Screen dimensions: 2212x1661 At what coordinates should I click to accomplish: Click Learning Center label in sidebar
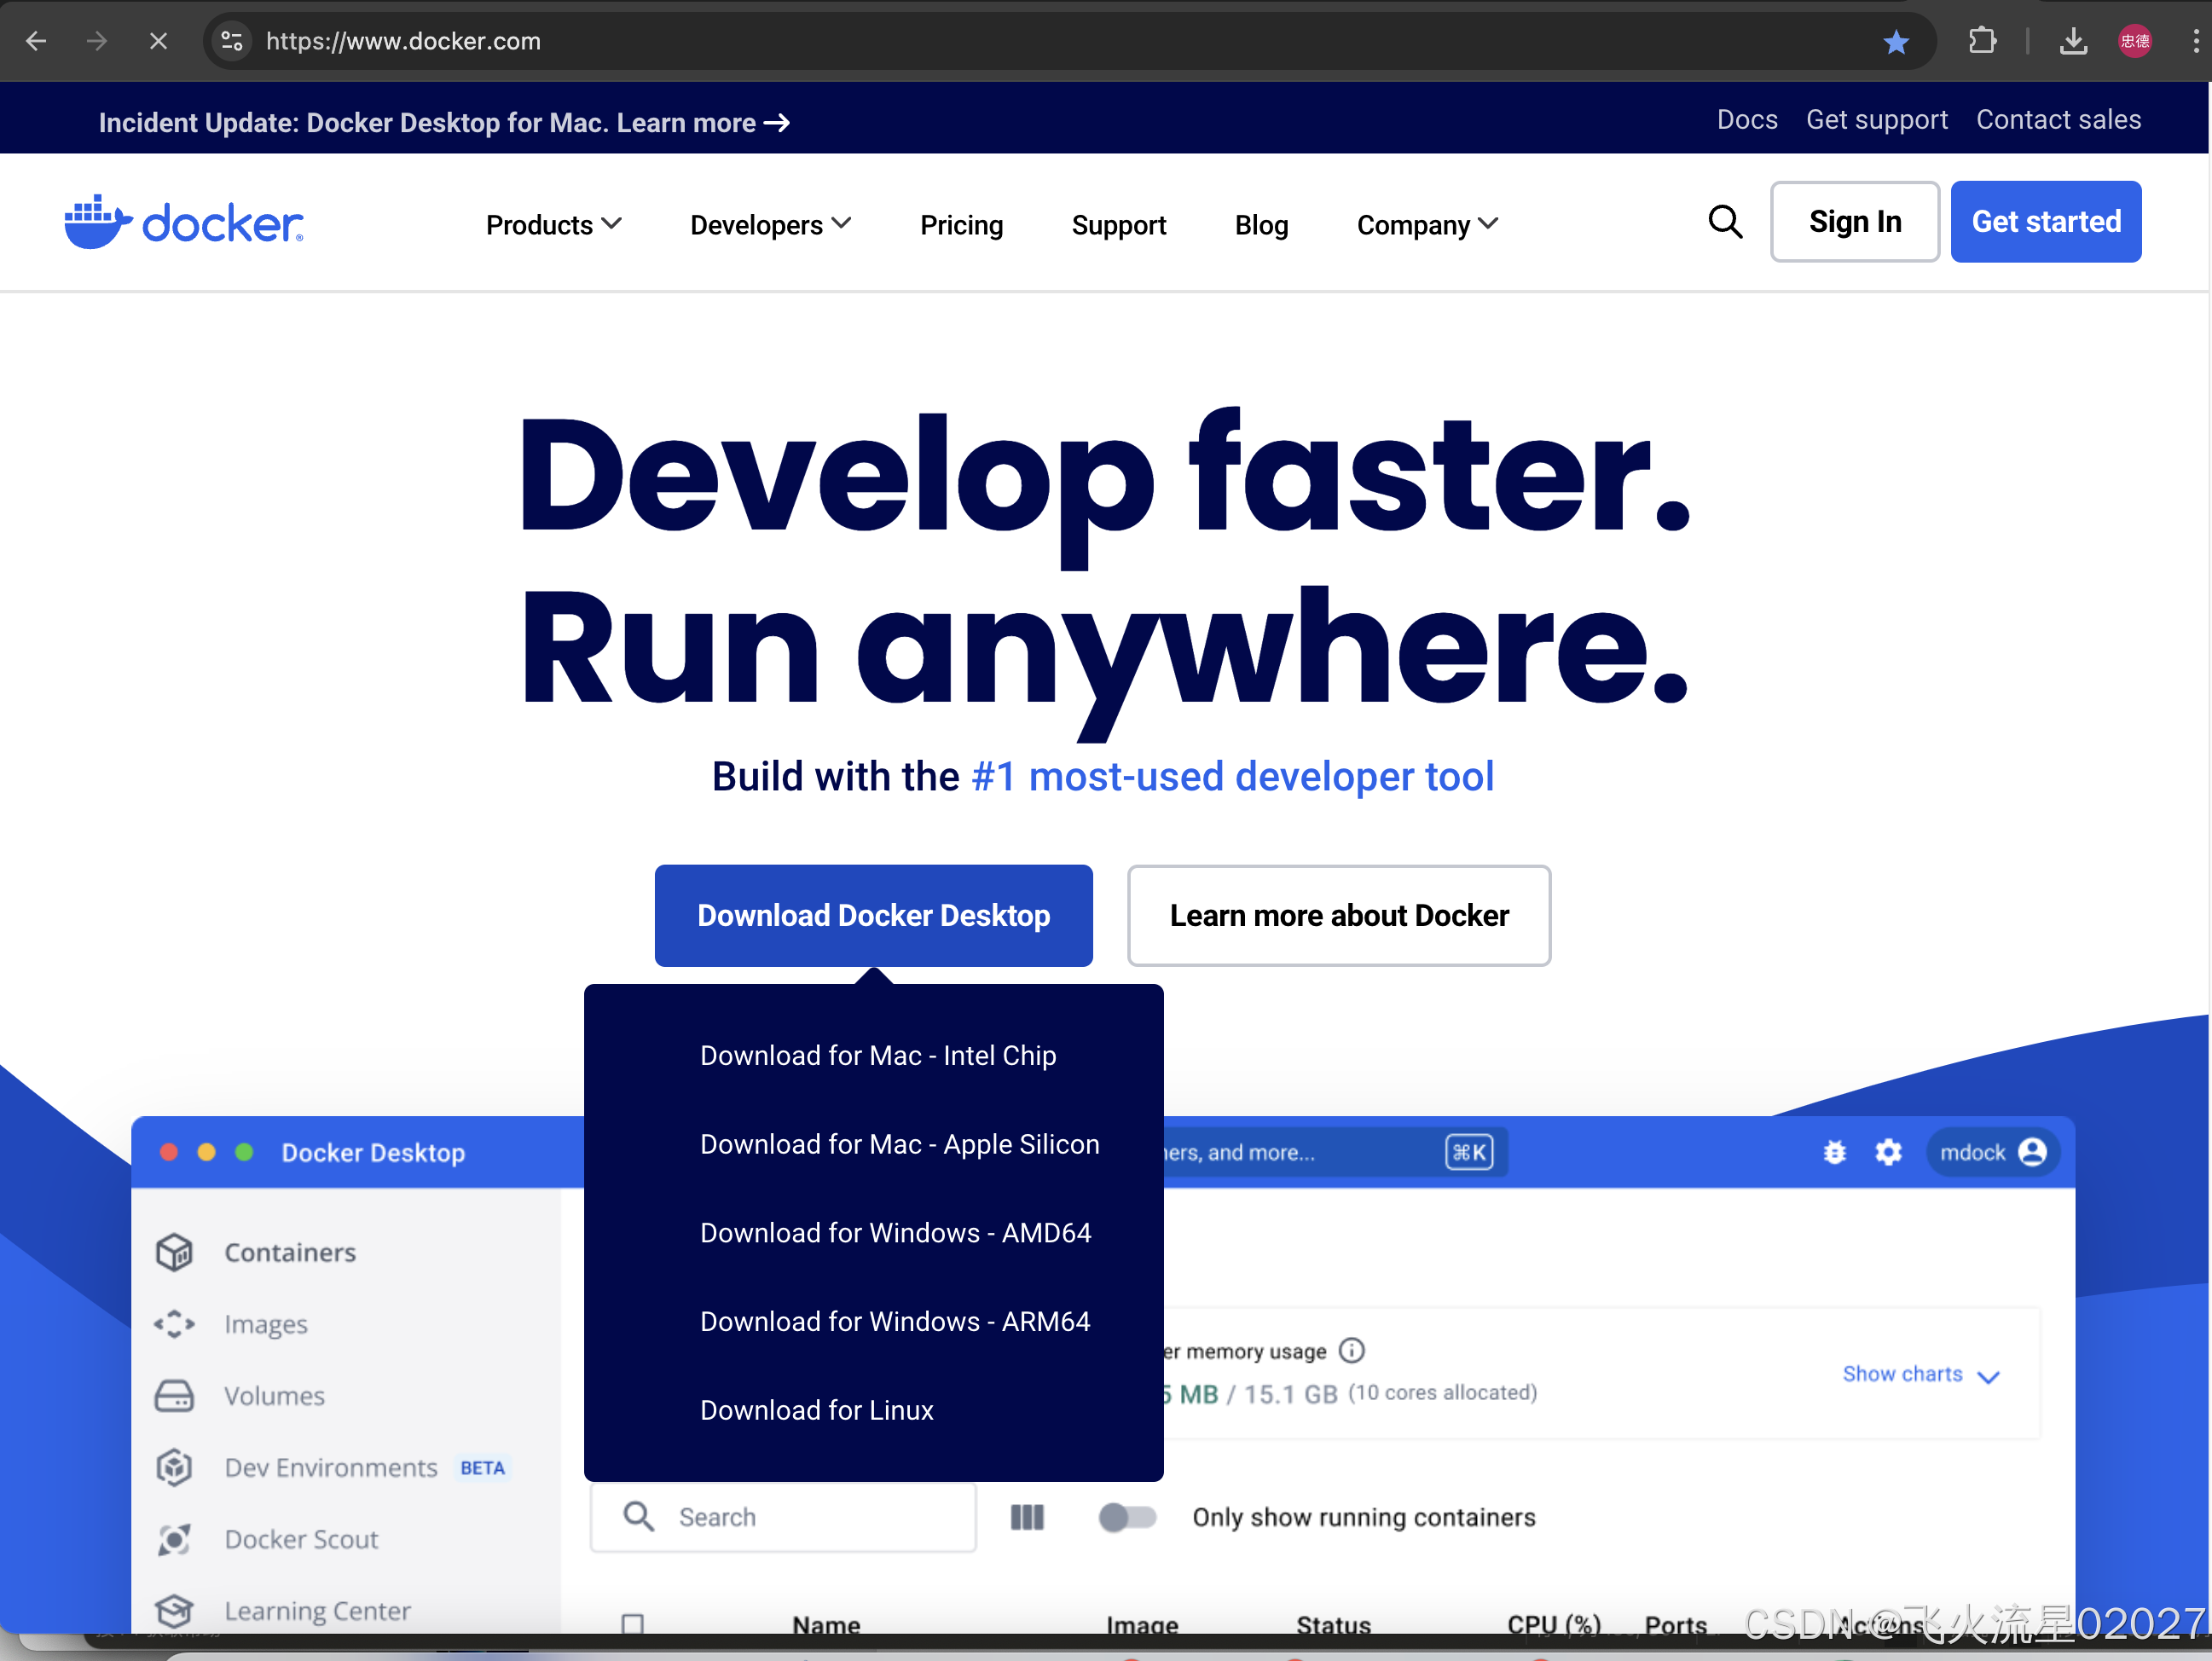317,1610
